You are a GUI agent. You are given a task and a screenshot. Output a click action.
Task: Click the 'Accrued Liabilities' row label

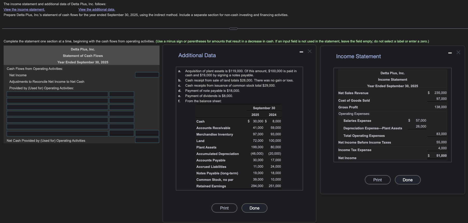pyautogui.click(x=211, y=167)
